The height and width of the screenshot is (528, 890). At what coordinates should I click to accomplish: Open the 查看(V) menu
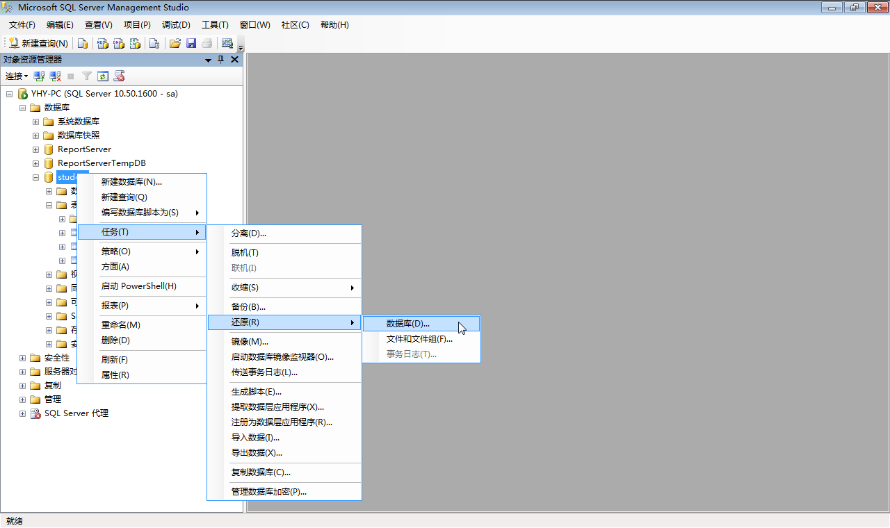tap(99, 25)
